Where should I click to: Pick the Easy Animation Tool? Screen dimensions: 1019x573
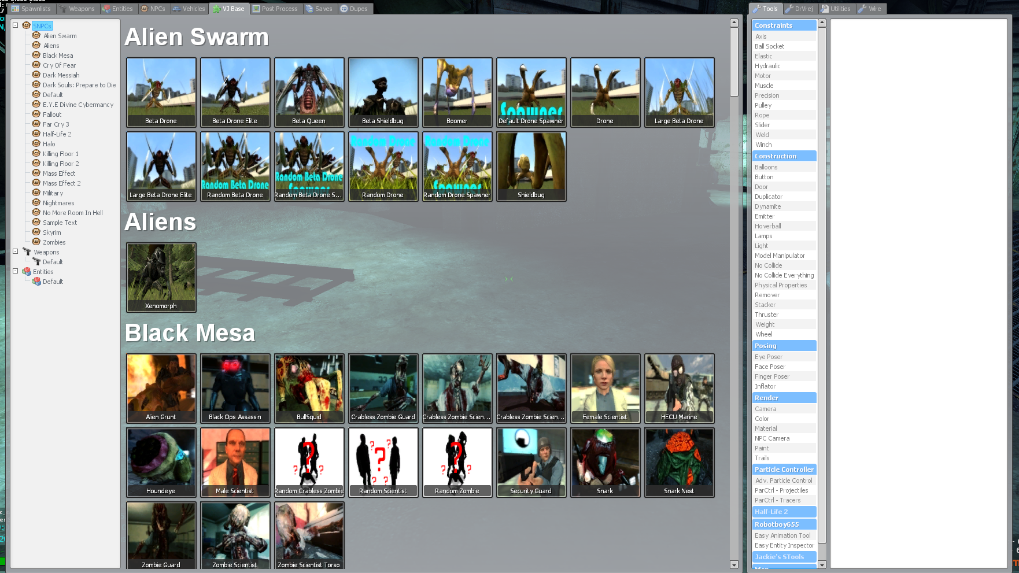[x=784, y=535]
